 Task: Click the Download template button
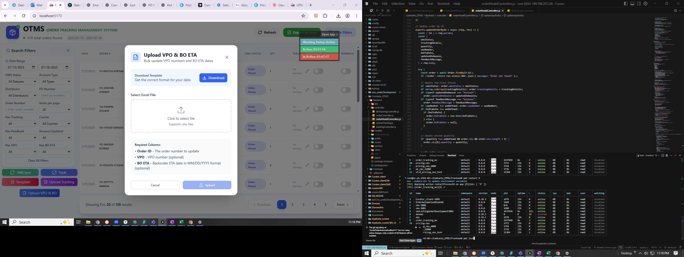click(x=213, y=78)
